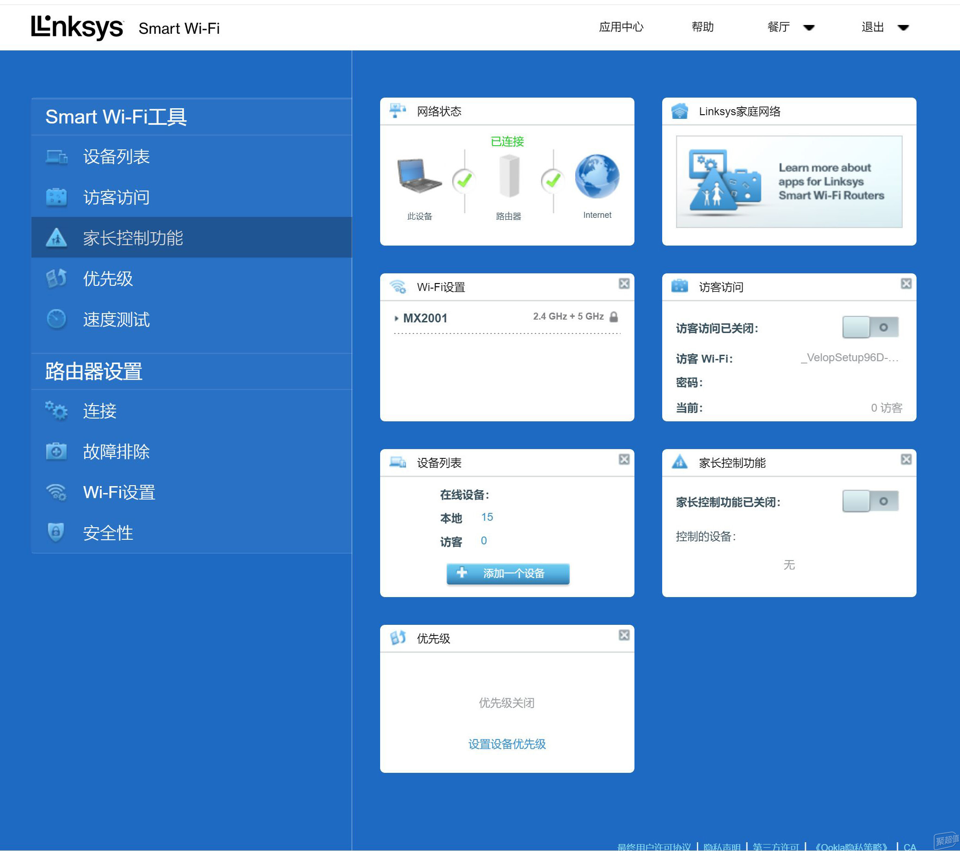Click the 2.4 GHz + 5 GHz band label

click(x=568, y=316)
